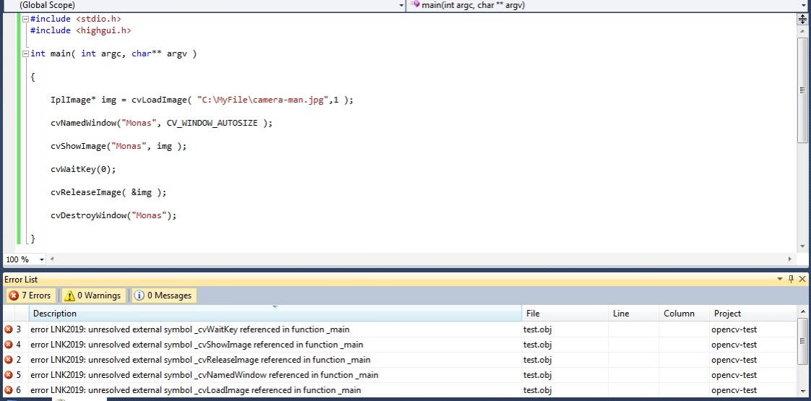The height and width of the screenshot is (401, 811).
Task: Sort errors by the Line column header
Action: click(634, 313)
